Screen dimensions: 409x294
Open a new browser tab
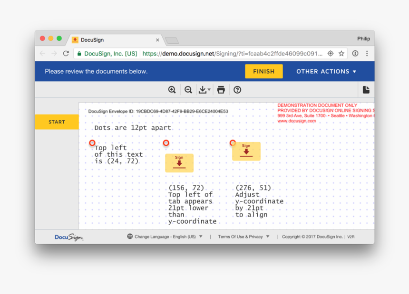pos(172,40)
